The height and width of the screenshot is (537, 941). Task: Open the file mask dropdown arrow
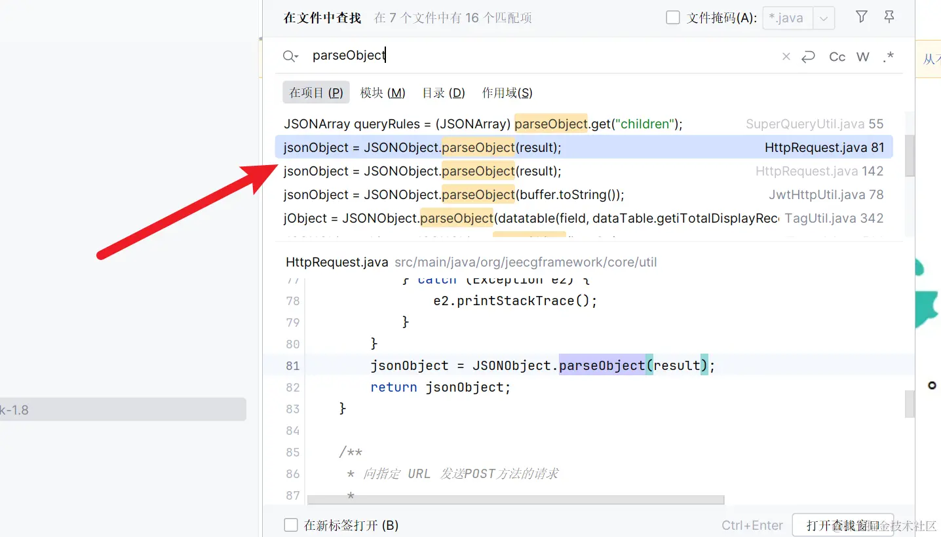point(824,18)
